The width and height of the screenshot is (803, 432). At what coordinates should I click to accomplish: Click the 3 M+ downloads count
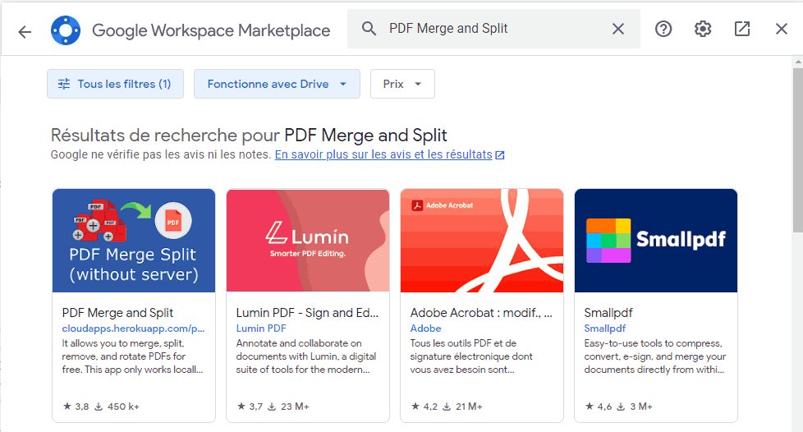click(x=635, y=407)
